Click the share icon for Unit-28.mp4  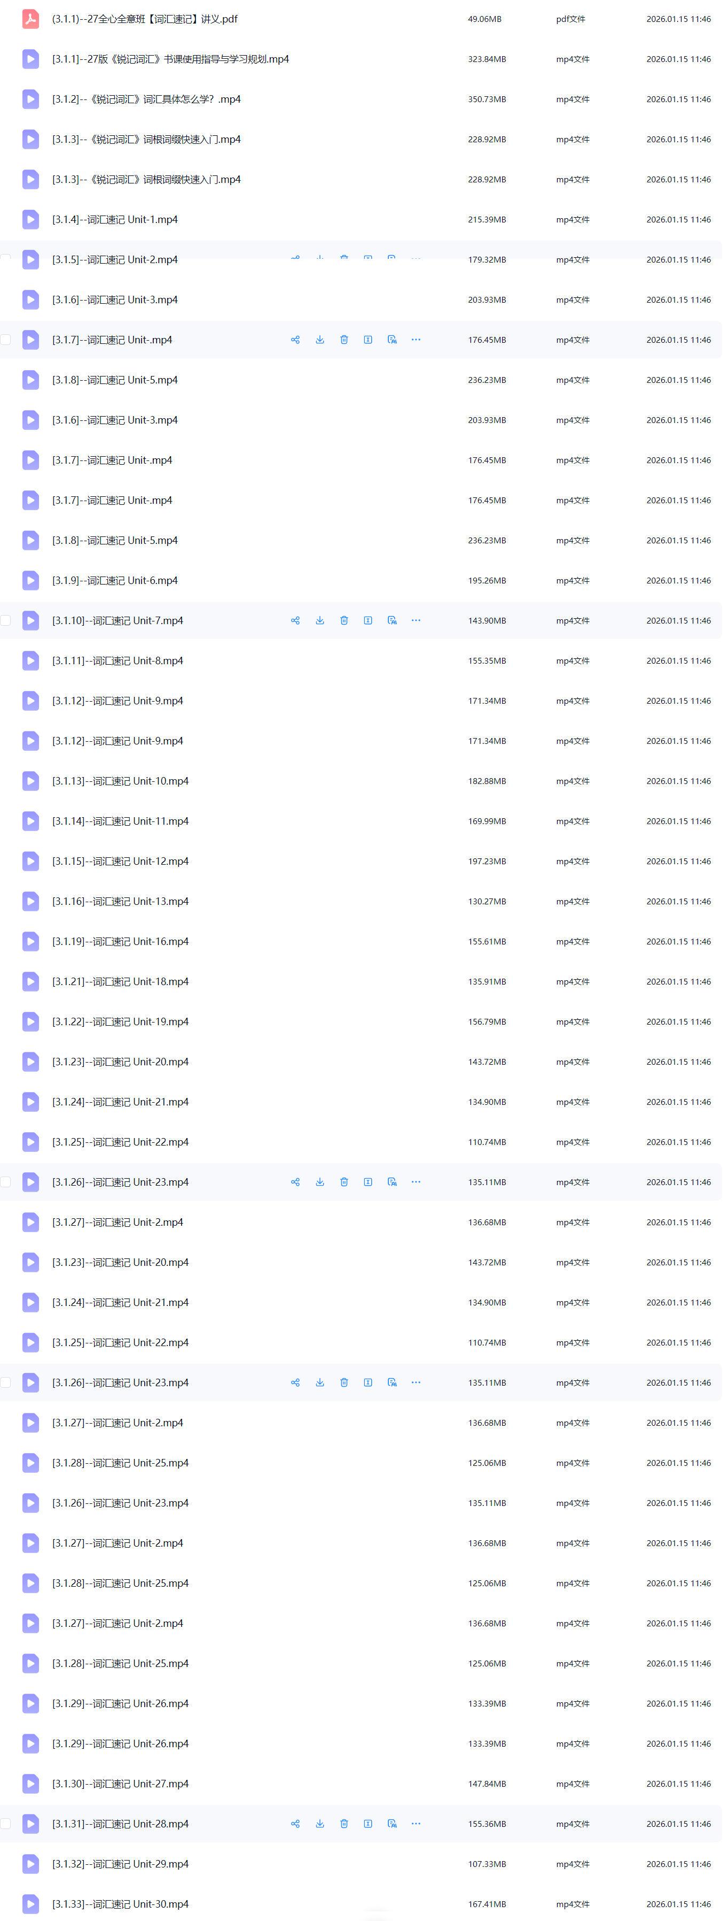pyautogui.click(x=295, y=1823)
